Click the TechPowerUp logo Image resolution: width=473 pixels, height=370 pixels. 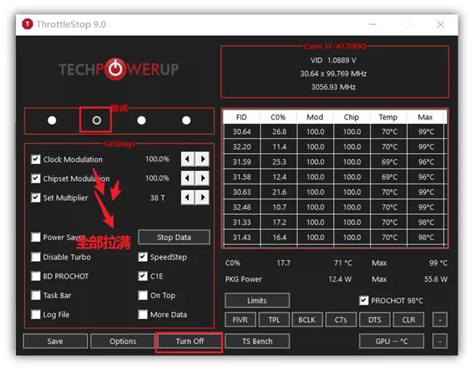[x=118, y=69]
